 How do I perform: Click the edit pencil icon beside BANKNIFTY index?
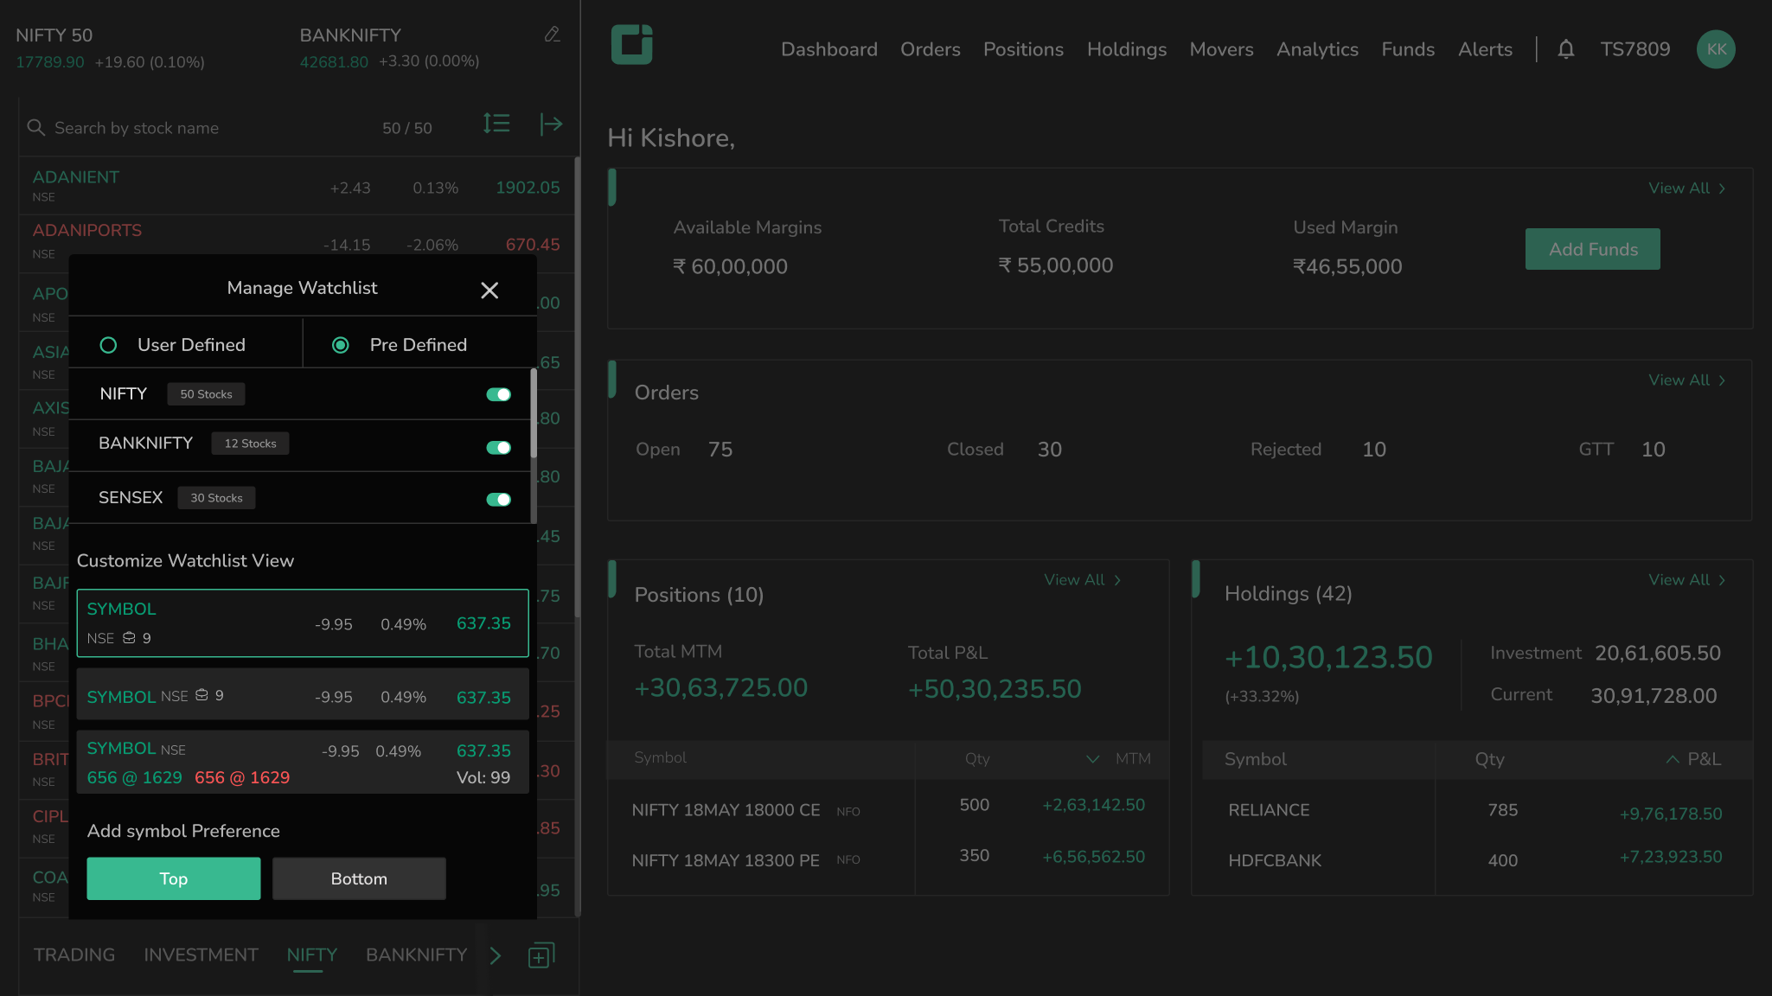point(552,35)
